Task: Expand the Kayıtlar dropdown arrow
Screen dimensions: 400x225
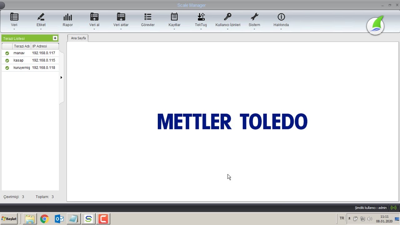Action: tap(174, 29)
